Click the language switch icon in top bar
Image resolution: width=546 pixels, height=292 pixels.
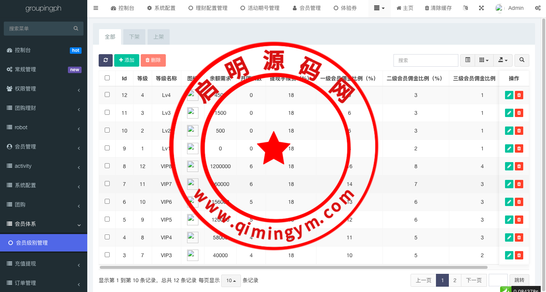click(465, 8)
